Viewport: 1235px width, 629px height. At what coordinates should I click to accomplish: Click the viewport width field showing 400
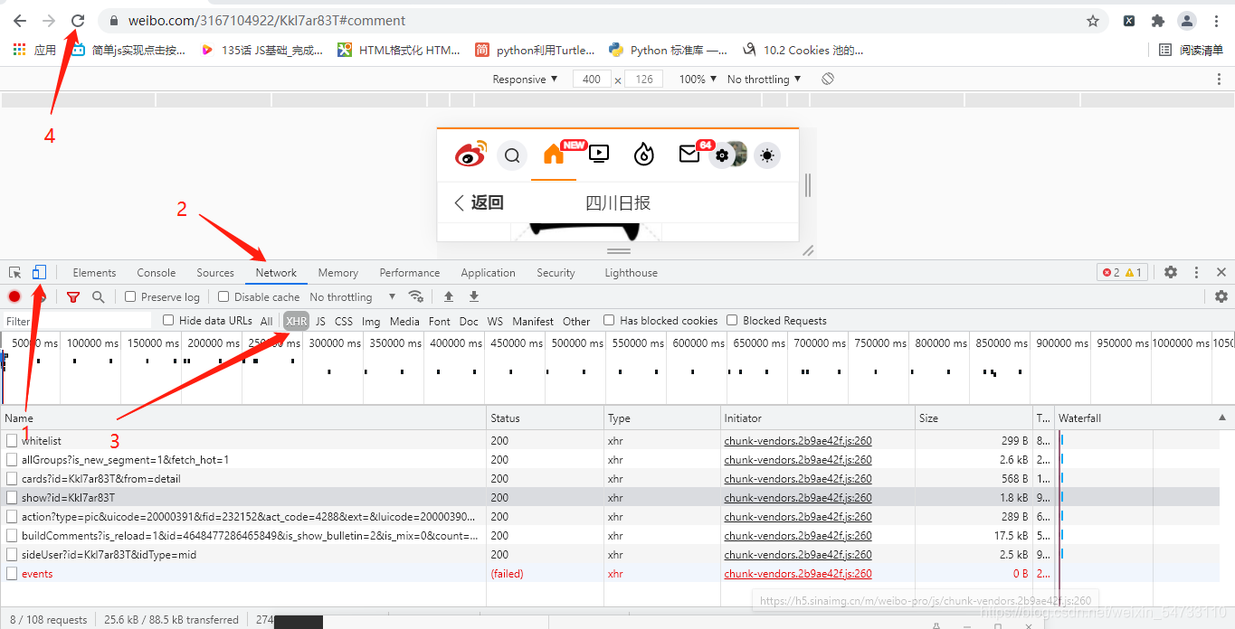[x=592, y=80]
